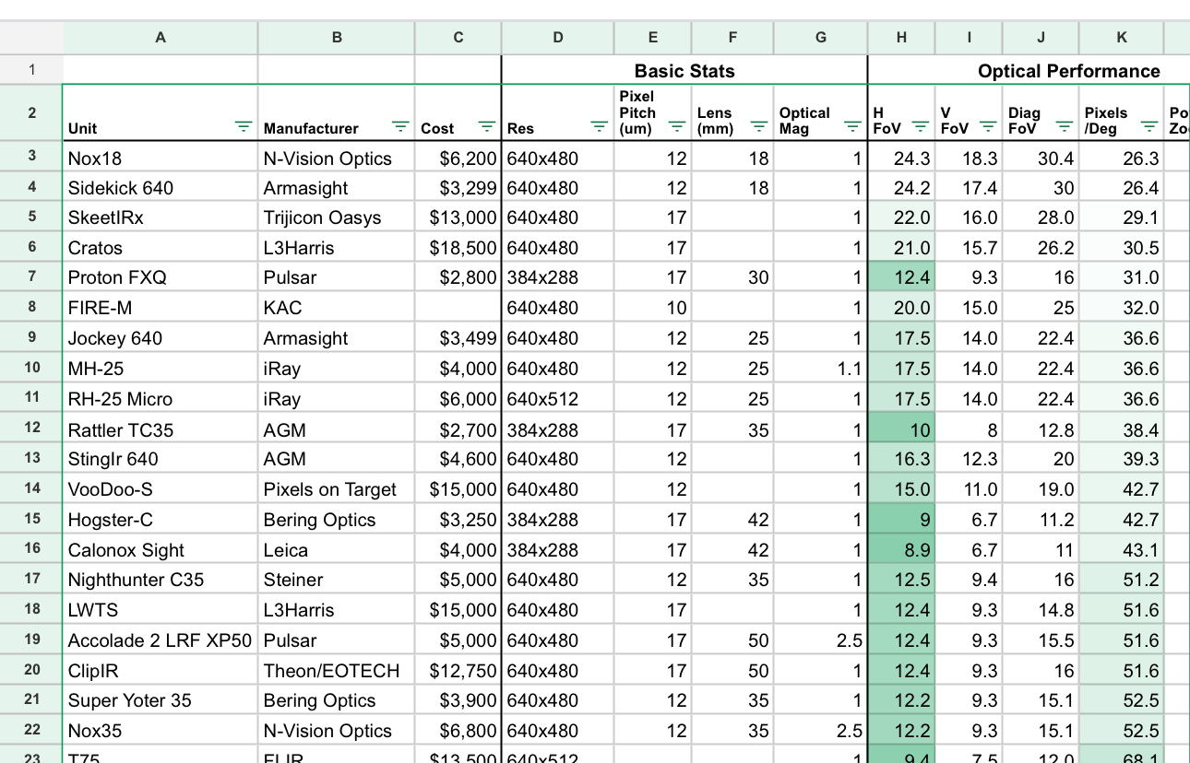Open the Res column filter icon

click(599, 127)
